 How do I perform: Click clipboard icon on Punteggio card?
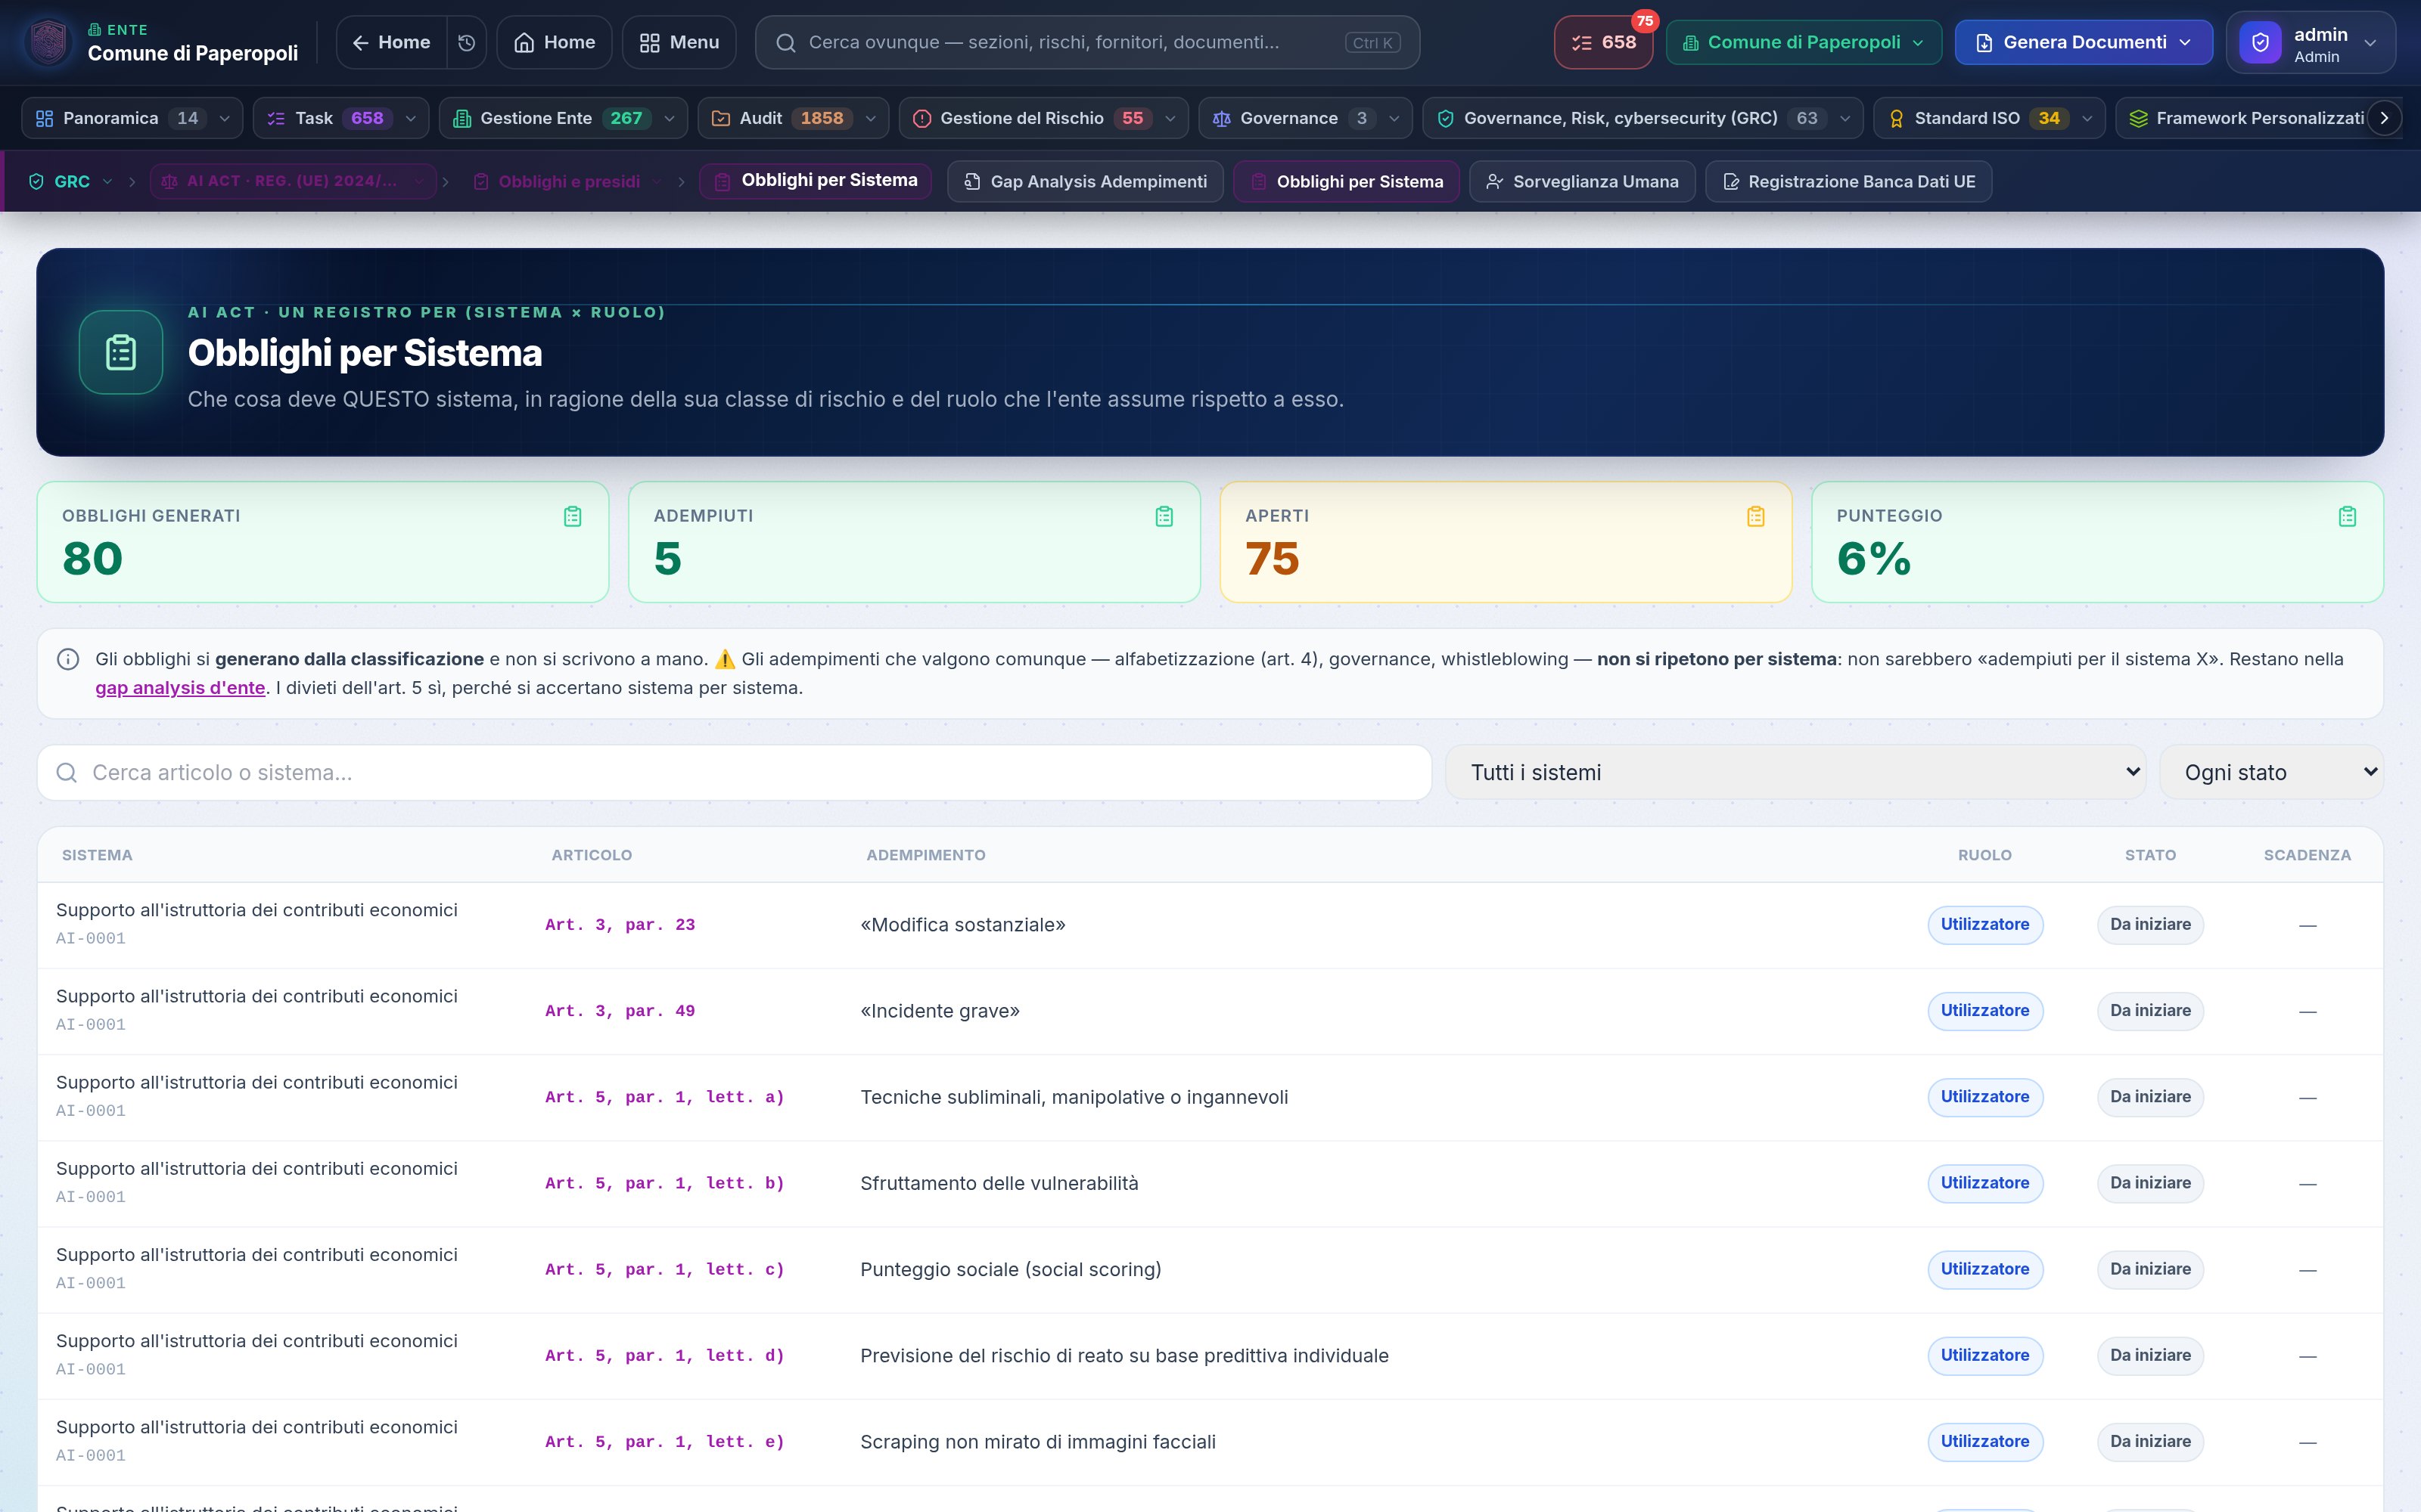tap(2347, 516)
